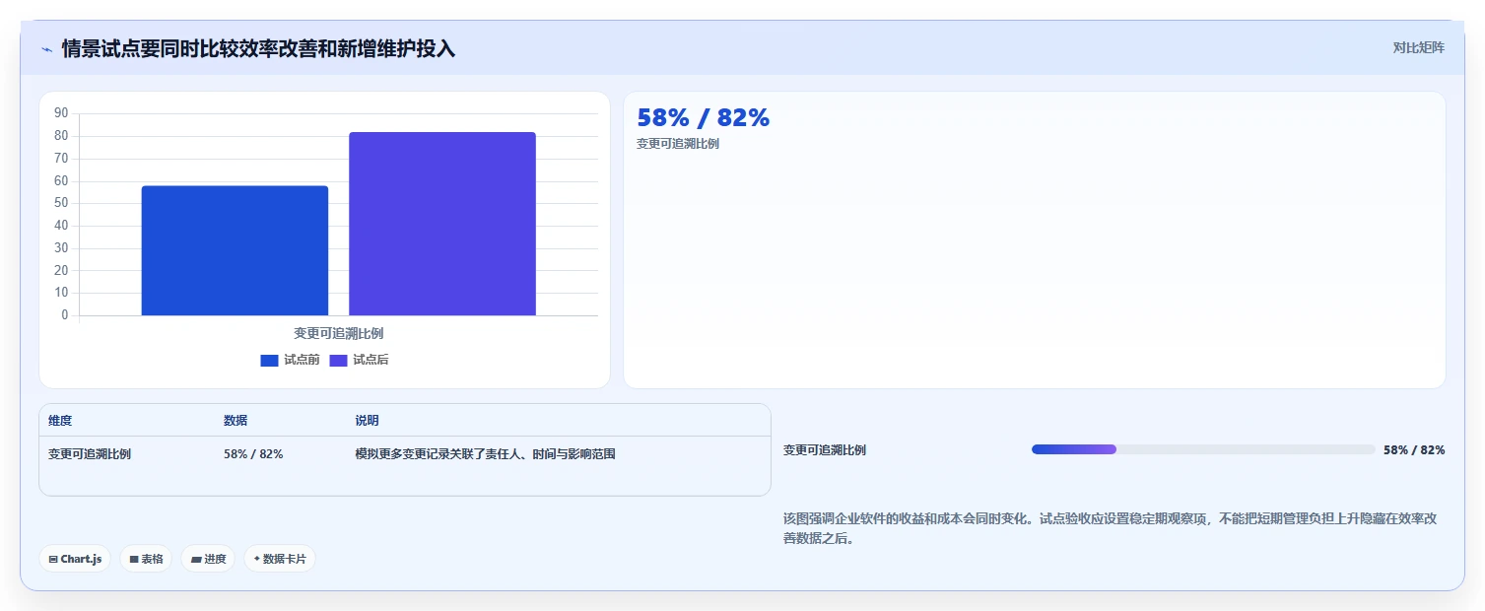
Task: Click the large 58% / 82% data card value
Action: point(704,117)
